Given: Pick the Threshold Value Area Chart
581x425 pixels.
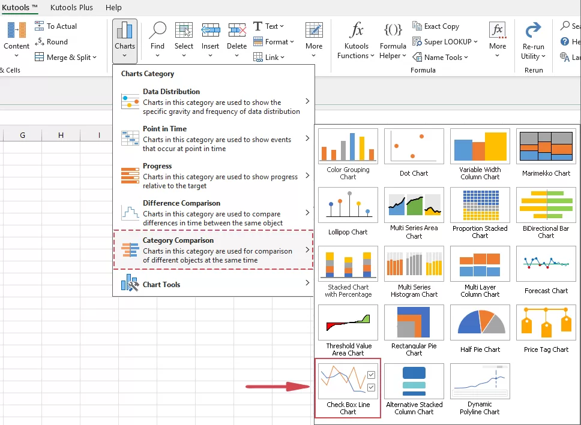Looking at the screenshot, I should (348, 331).
